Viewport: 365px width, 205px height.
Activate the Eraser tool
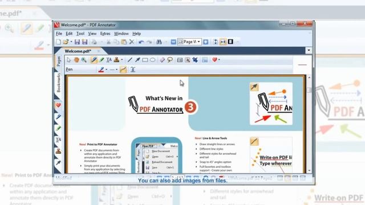pos(163,60)
